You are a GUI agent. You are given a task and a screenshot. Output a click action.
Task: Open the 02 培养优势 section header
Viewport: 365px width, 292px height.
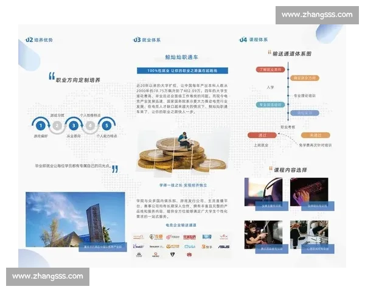39,40
